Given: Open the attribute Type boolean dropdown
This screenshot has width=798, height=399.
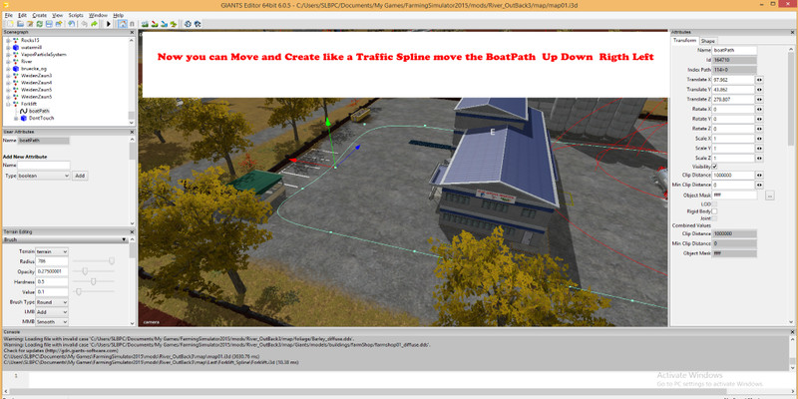Looking at the screenshot, I should click(x=44, y=176).
